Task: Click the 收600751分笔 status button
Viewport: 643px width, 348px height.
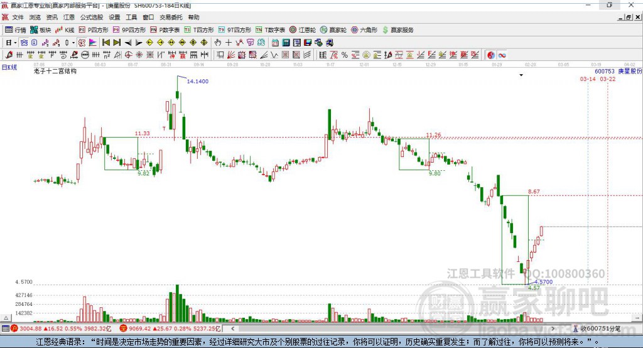Action: coord(597,329)
